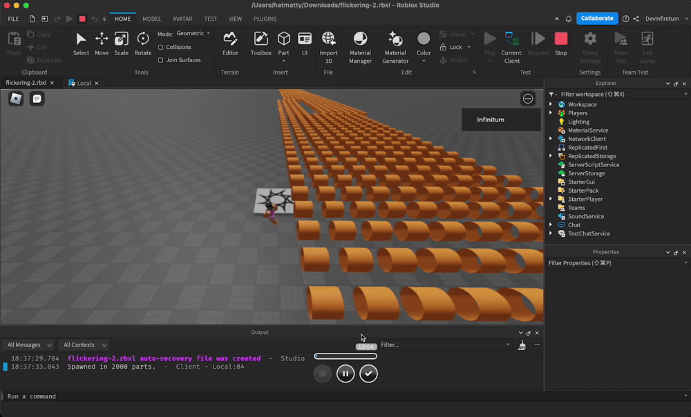This screenshot has width=691, height=417.
Task: Pick the Rotate tool
Action: pyautogui.click(x=143, y=43)
